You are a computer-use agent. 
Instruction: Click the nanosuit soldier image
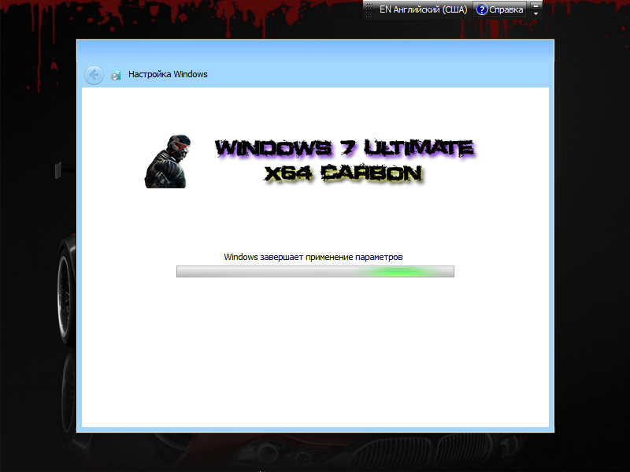(168, 162)
